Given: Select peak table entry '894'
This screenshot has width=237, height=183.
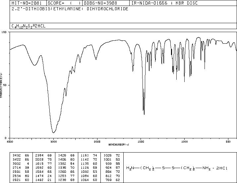Looking at the screenshot, I should 109,172.
